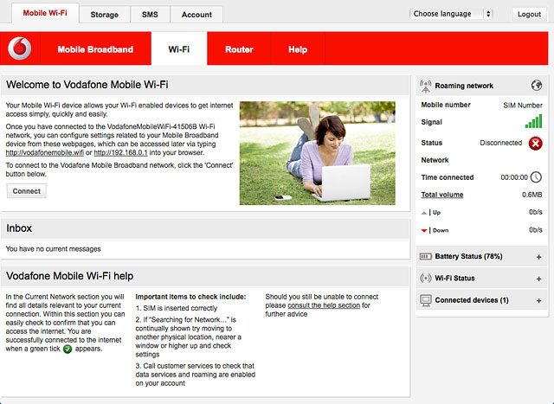Click the Up speed 0b/s value
554x404 pixels.
(x=535, y=212)
